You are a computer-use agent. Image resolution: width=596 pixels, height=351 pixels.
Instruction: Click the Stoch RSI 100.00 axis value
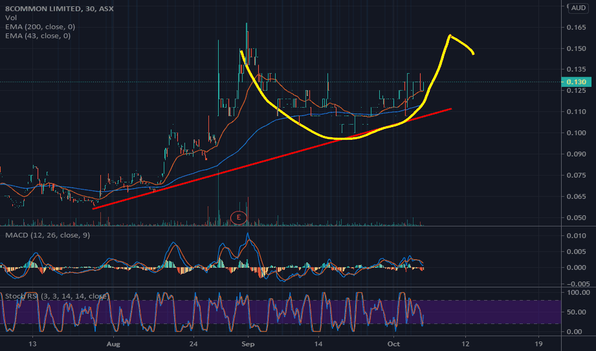(x=578, y=292)
